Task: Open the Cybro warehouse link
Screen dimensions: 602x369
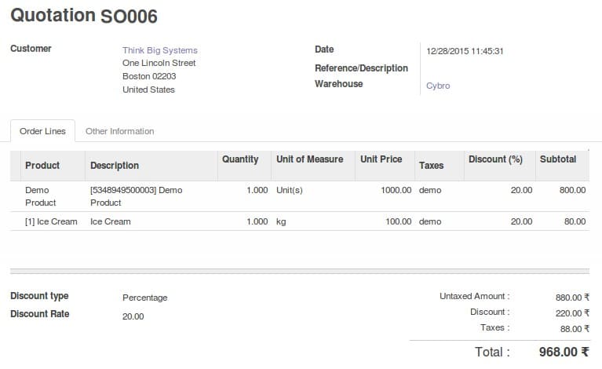Action: pos(438,86)
